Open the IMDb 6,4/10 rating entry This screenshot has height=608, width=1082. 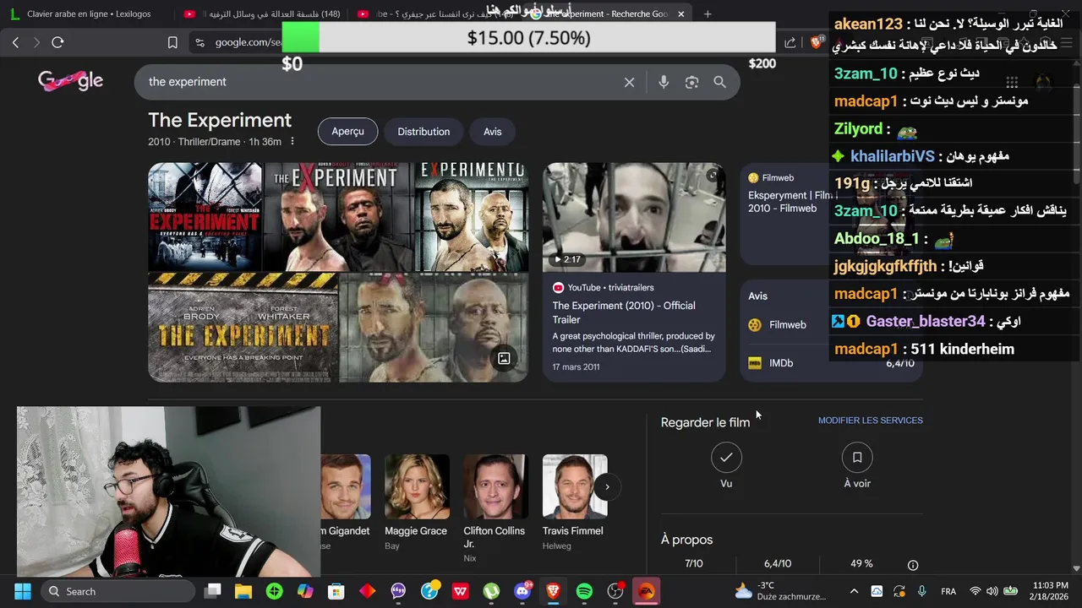(831, 363)
